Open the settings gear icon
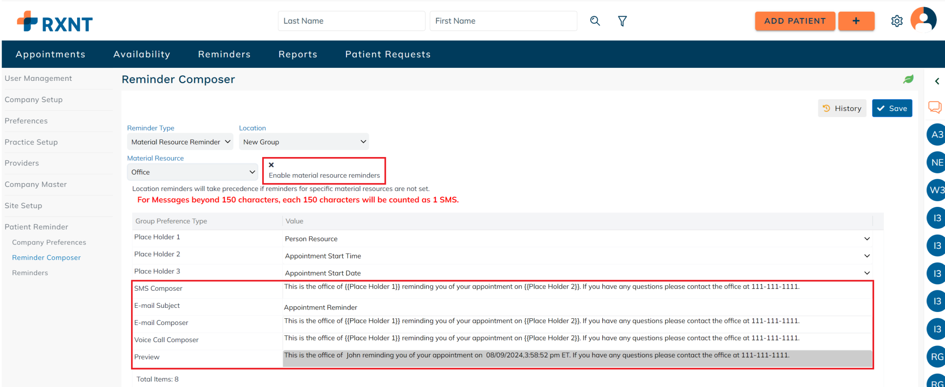 tap(896, 21)
